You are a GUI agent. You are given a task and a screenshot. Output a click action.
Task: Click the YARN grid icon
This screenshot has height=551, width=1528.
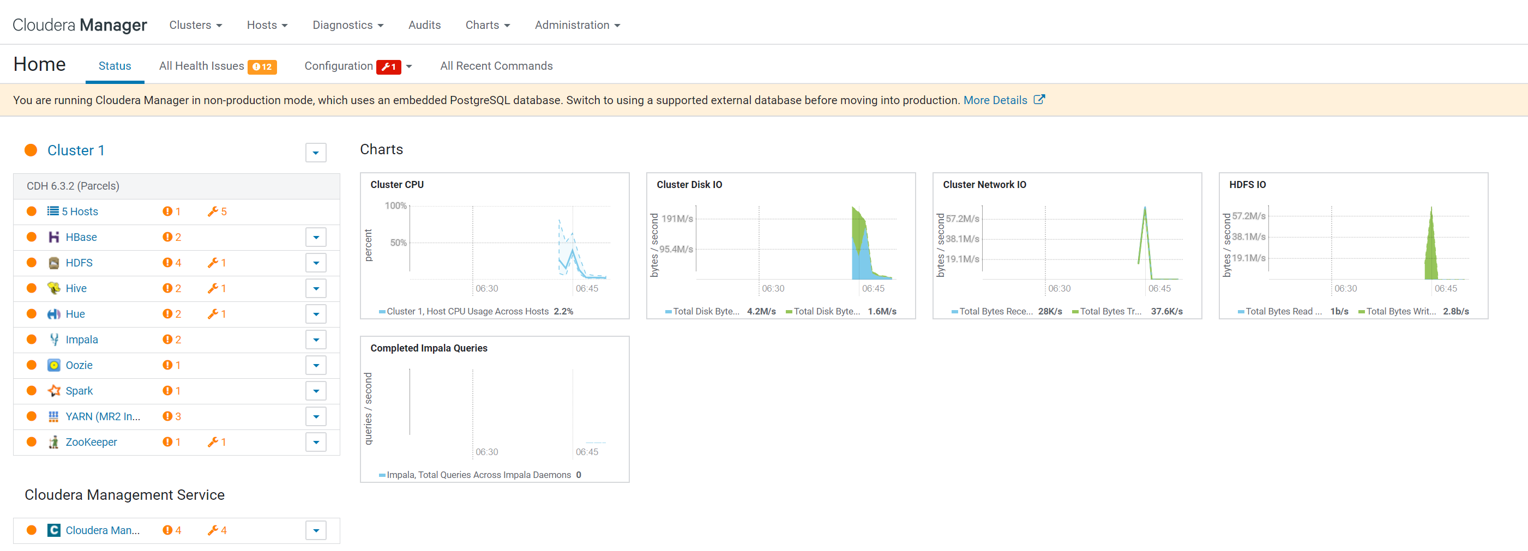(54, 416)
